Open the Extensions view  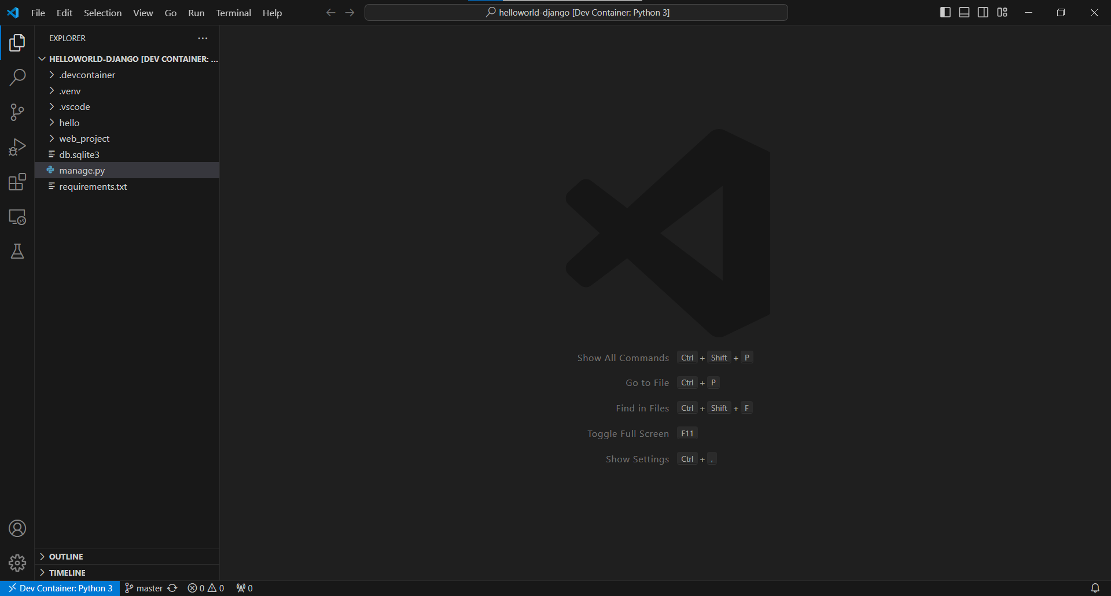17,182
